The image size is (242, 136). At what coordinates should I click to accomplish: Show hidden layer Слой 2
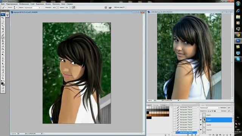point(201,115)
